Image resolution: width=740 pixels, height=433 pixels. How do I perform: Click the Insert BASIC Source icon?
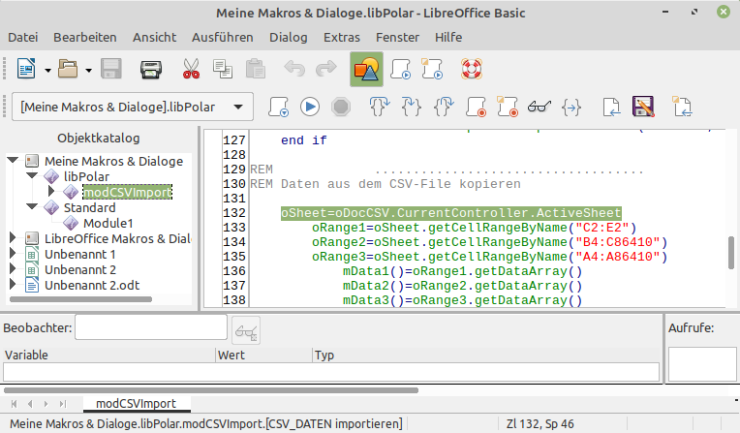(611, 107)
